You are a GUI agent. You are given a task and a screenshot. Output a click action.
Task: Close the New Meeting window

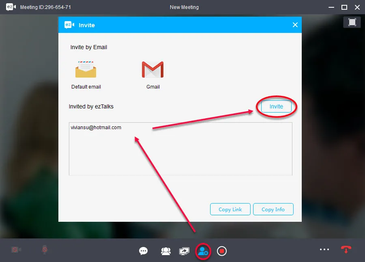[357, 7]
